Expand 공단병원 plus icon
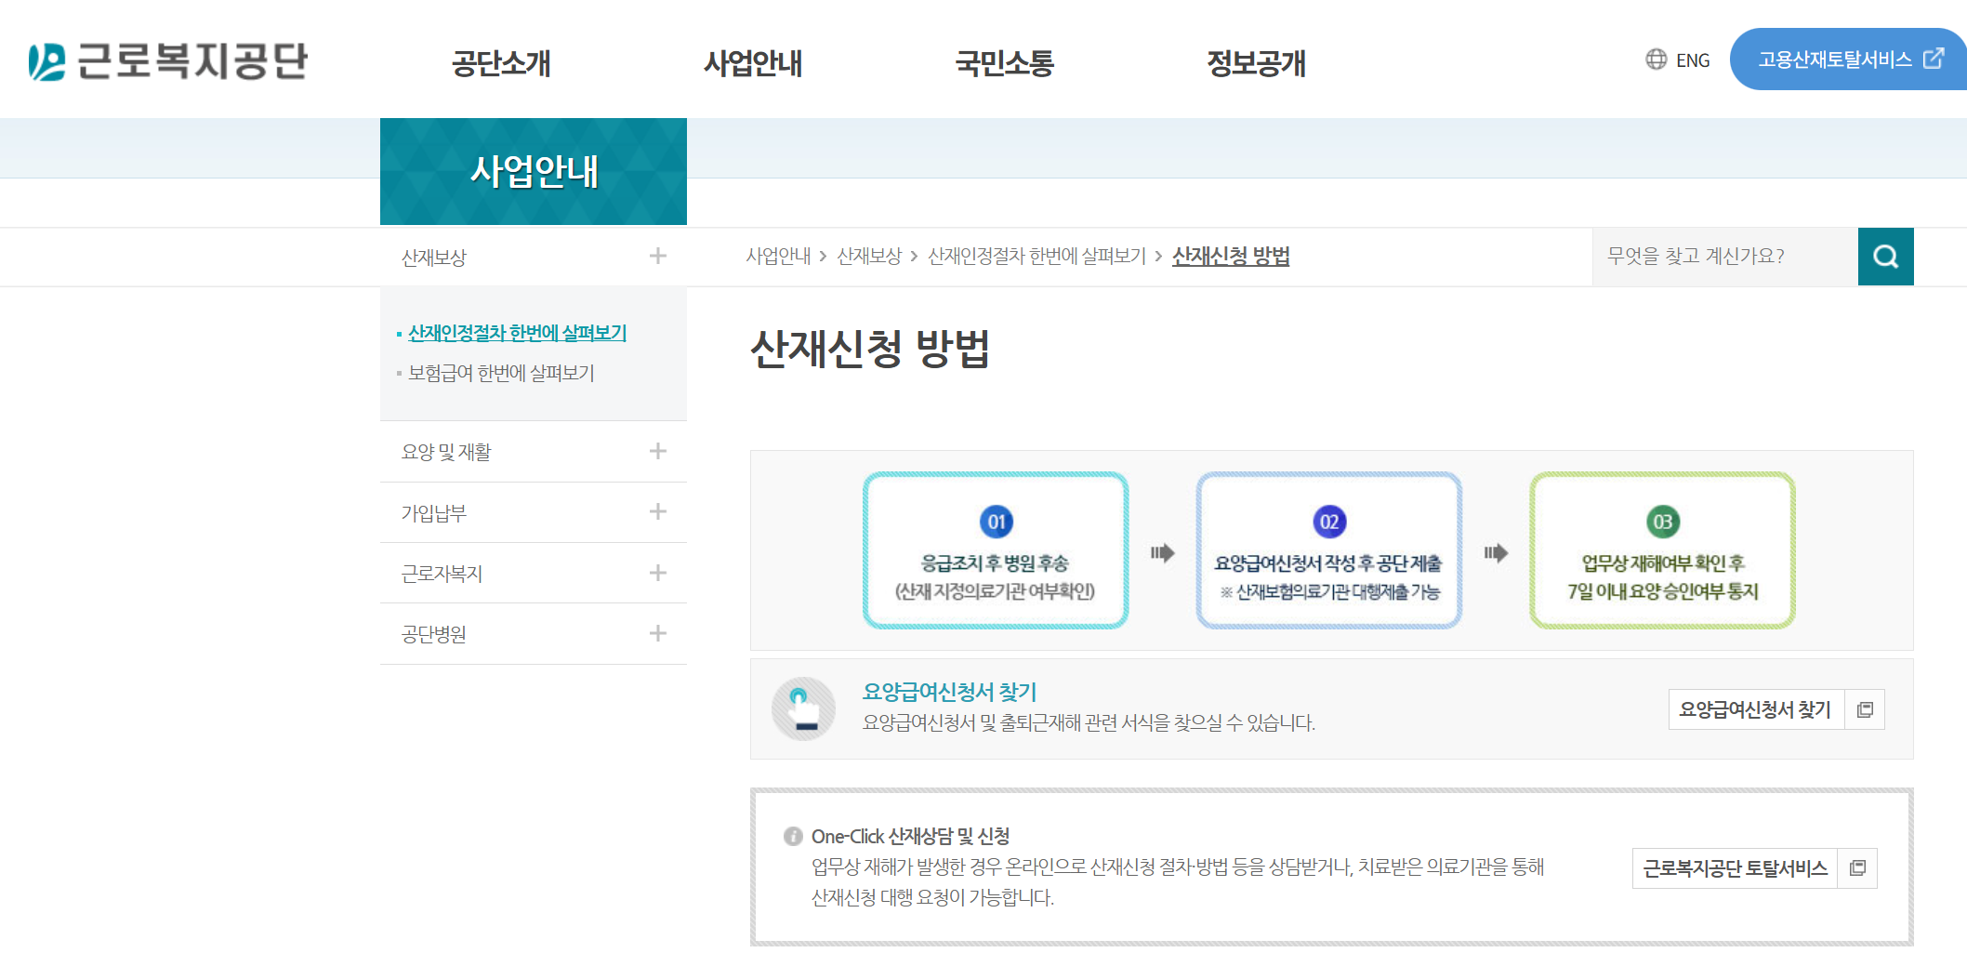The image size is (1967, 966). (658, 633)
